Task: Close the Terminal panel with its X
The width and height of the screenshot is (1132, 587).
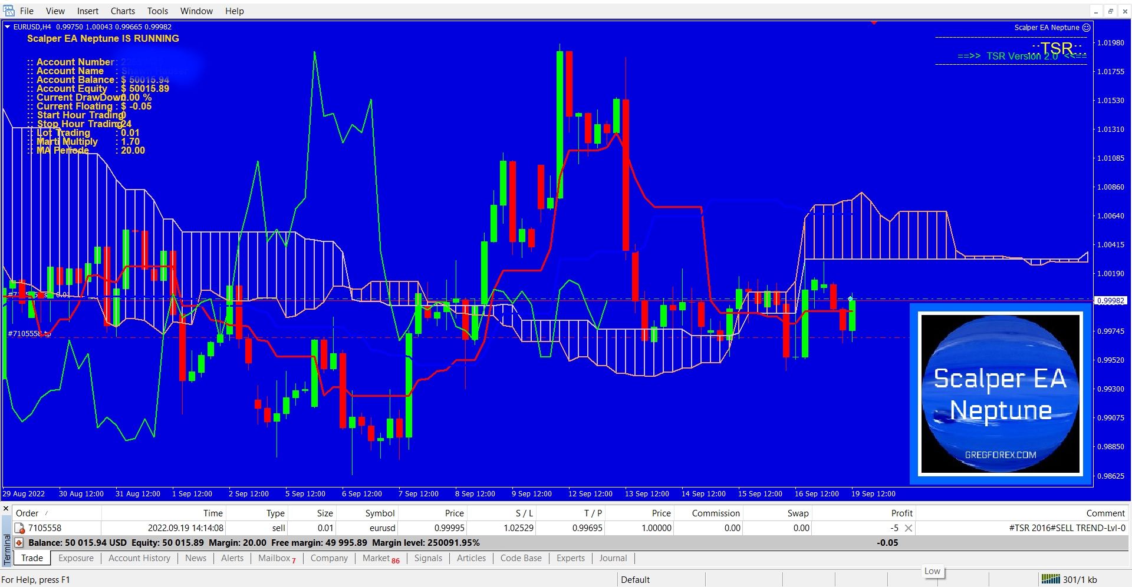Action: pos(6,509)
